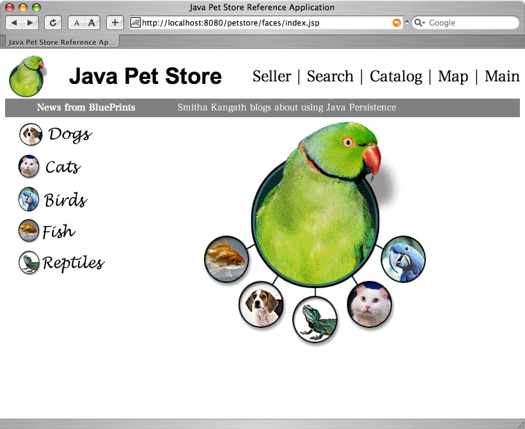This screenshot has width=525, height=429.
Task: Click the goldfish icon beside Fish
Action: [29, 231]
